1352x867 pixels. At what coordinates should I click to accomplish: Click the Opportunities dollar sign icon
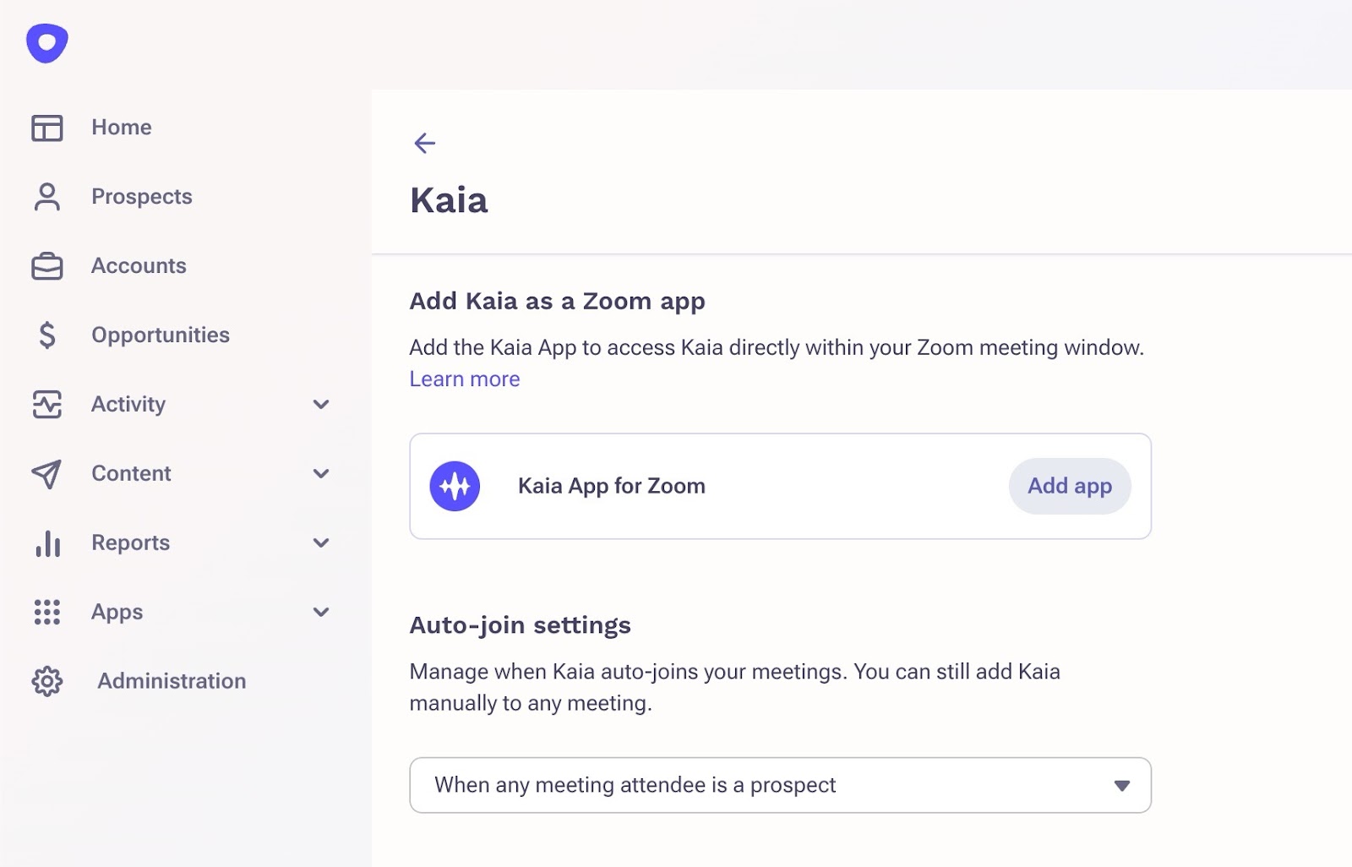47,335
